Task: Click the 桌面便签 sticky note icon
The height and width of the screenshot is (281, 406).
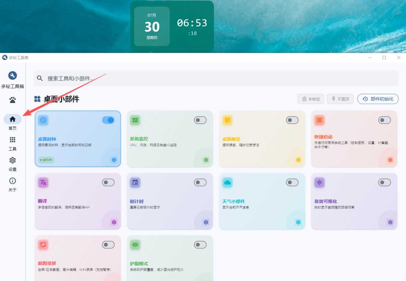Action: click(x=227, y=120)
